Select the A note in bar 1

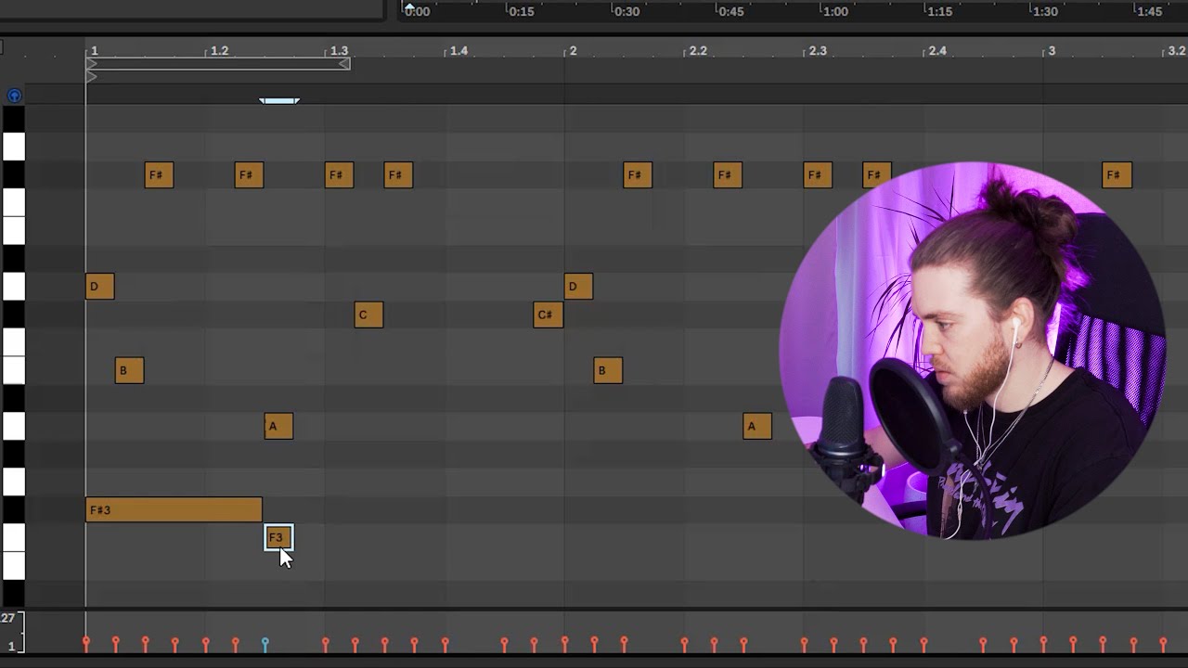[278, 426]
